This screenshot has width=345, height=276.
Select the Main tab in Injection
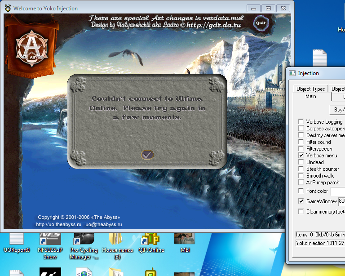(x=311, y=96)
